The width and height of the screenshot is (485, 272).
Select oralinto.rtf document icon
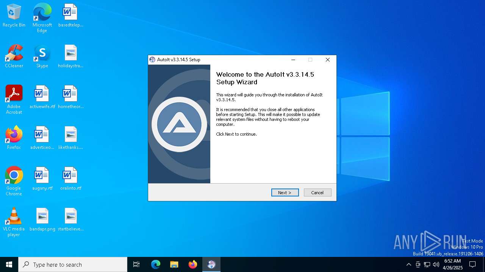[x=70, y=179]
